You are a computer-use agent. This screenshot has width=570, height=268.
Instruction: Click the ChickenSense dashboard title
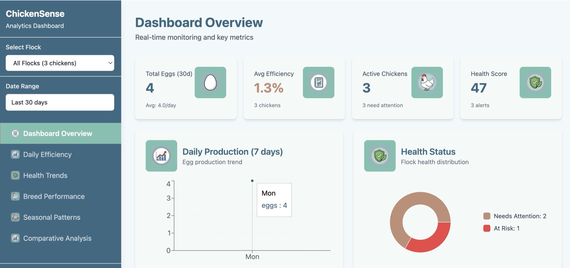click(35, 14)
